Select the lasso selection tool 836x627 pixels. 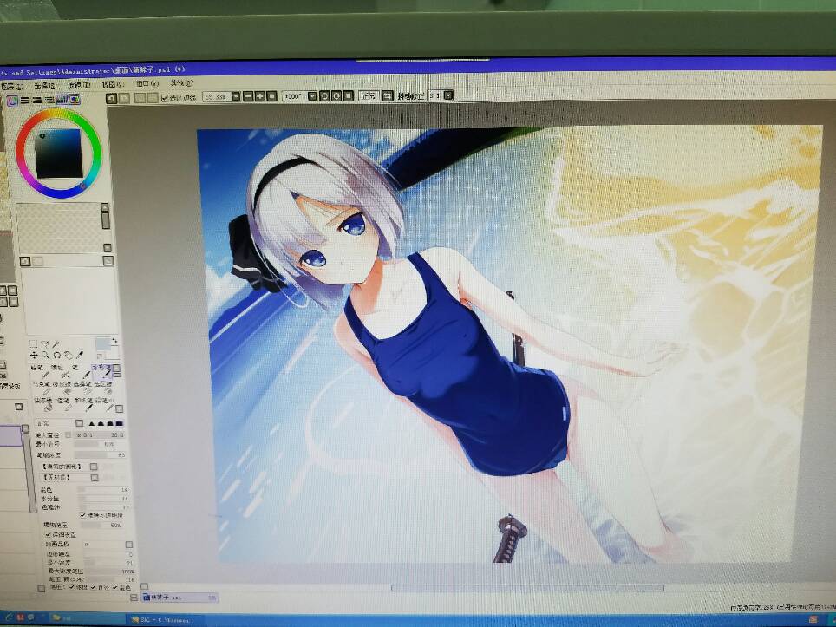click(45, 344)
